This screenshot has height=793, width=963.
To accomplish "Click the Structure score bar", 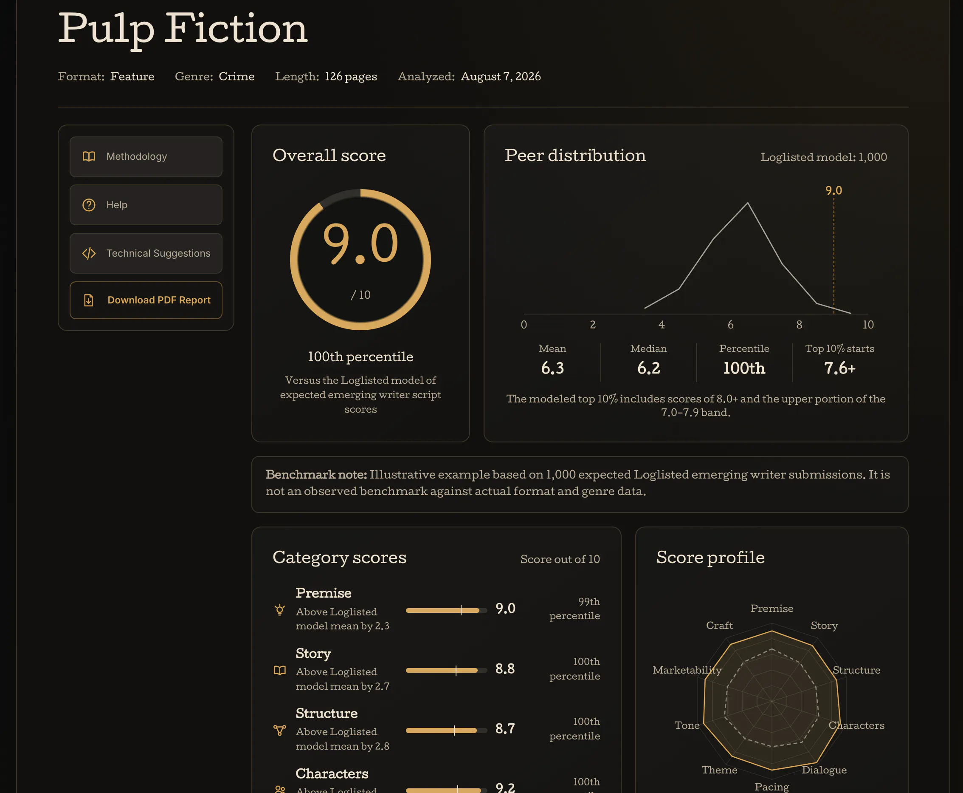I will (446, 731).
